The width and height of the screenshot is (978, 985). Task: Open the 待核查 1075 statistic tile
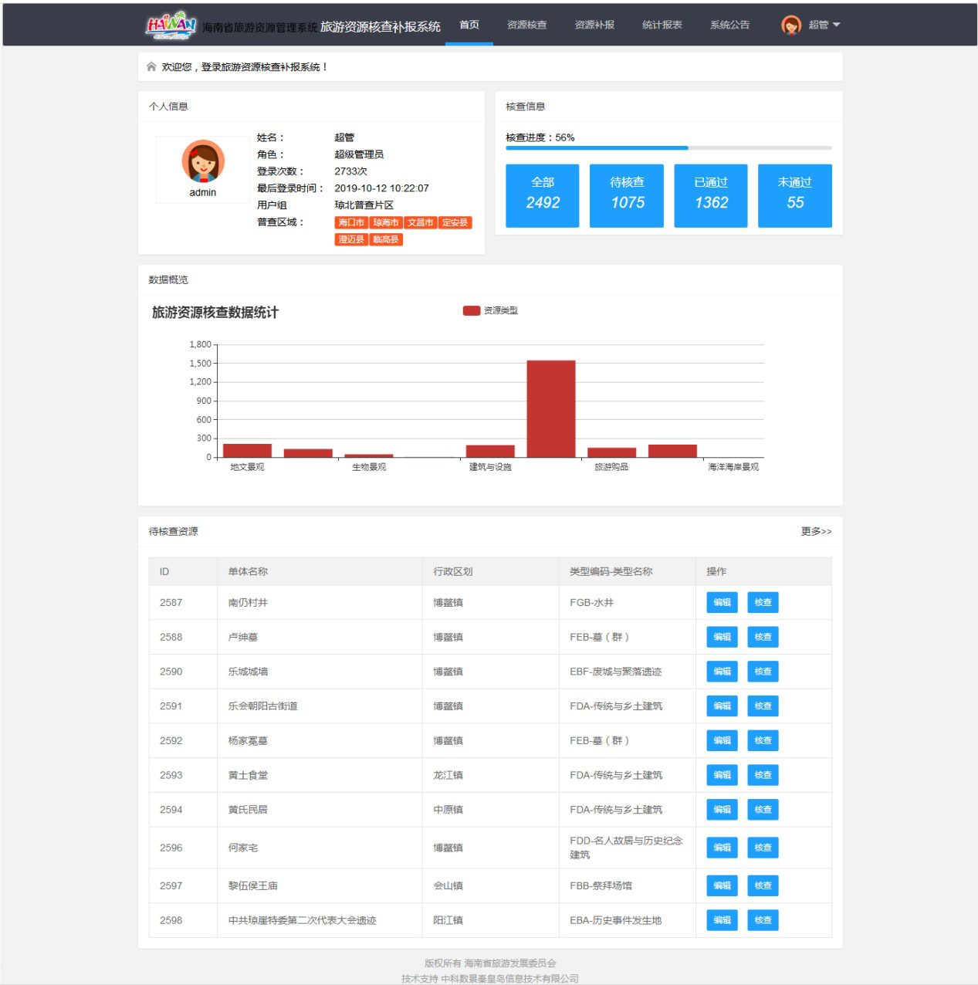point(626,195)
